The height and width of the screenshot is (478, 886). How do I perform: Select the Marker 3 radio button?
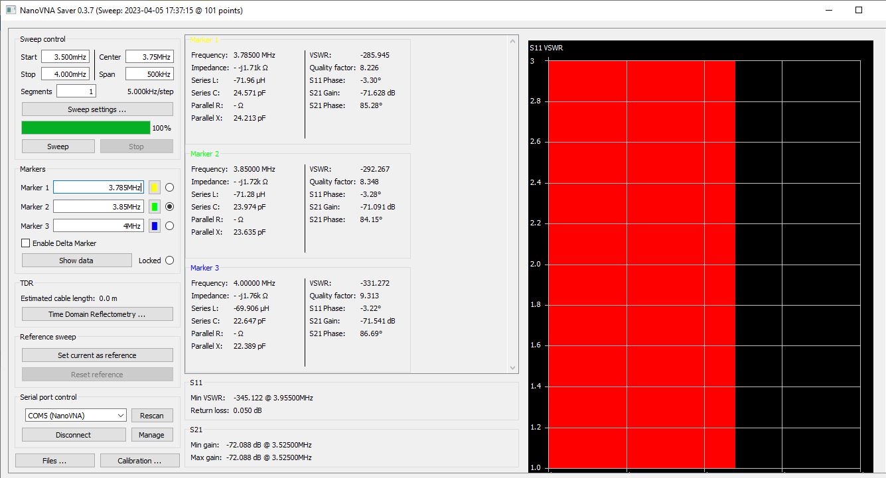169,226
